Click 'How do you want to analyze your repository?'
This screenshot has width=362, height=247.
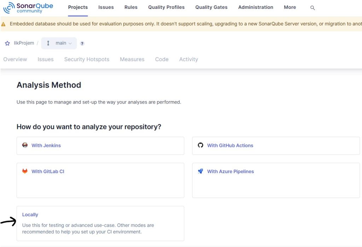click(89, 127)
